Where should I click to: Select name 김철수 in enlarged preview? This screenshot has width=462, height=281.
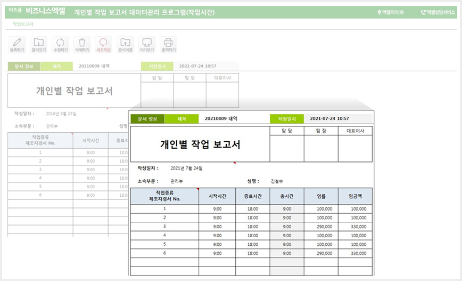[x=277, y=181]
